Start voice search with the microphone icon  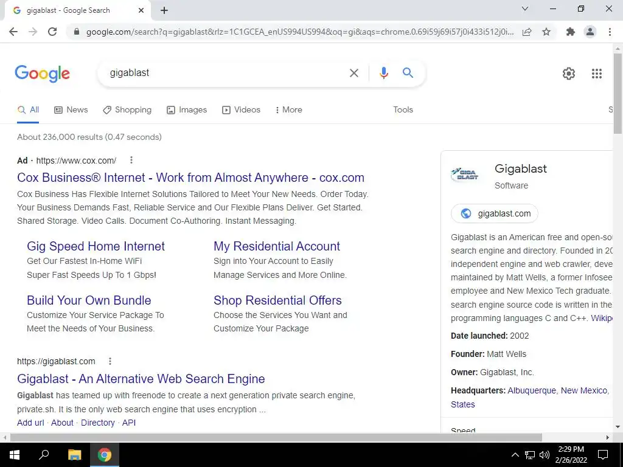(x=383, y=73)
